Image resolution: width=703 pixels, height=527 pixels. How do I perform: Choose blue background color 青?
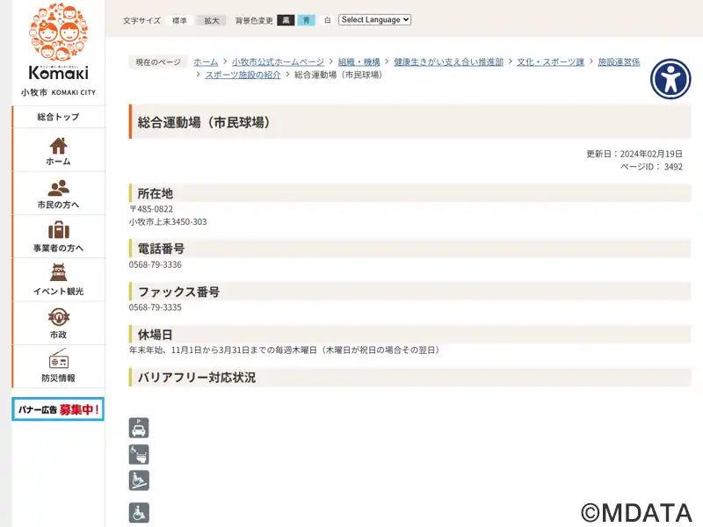coord(307,20)
